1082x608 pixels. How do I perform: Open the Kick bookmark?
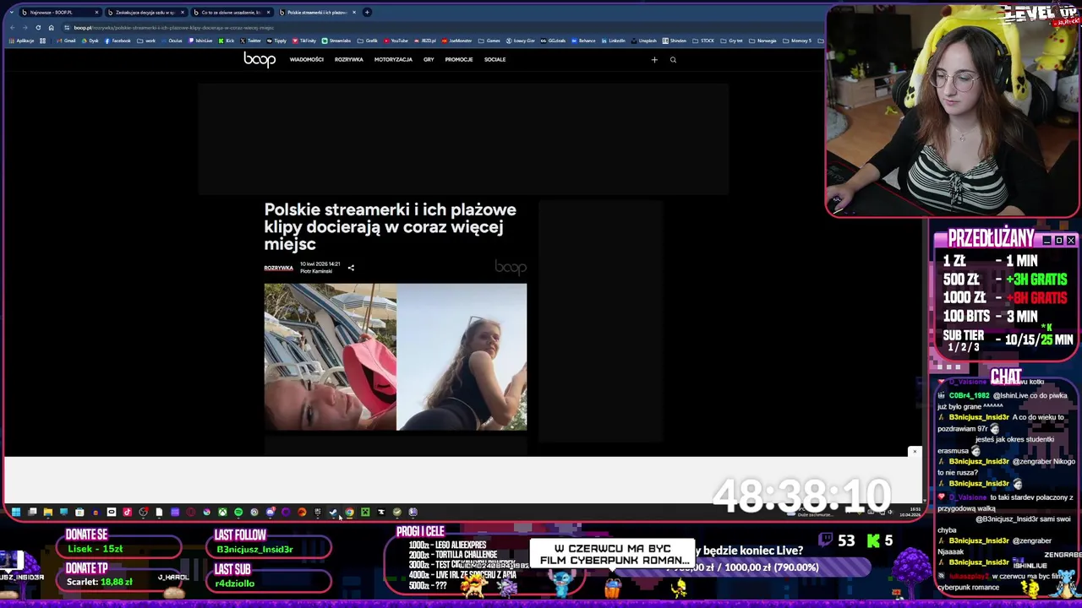[x=227, y=41]
